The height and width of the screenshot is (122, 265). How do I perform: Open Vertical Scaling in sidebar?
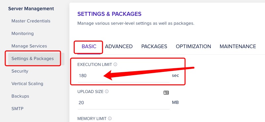(x=27, y=83)
